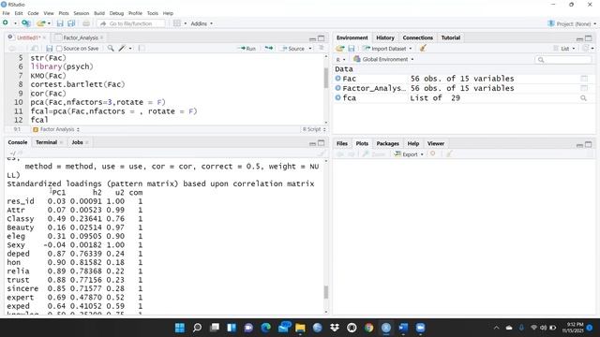
Task: Open the R language dropdown in Environment
Action: pyautogui.click(x=340, y=60)
